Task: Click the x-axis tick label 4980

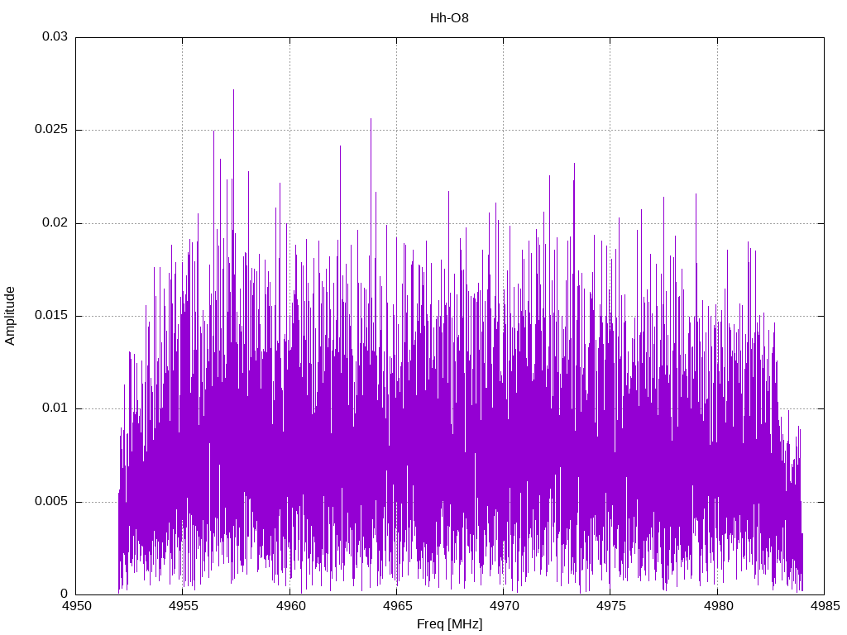Action: tap(718, 606)
